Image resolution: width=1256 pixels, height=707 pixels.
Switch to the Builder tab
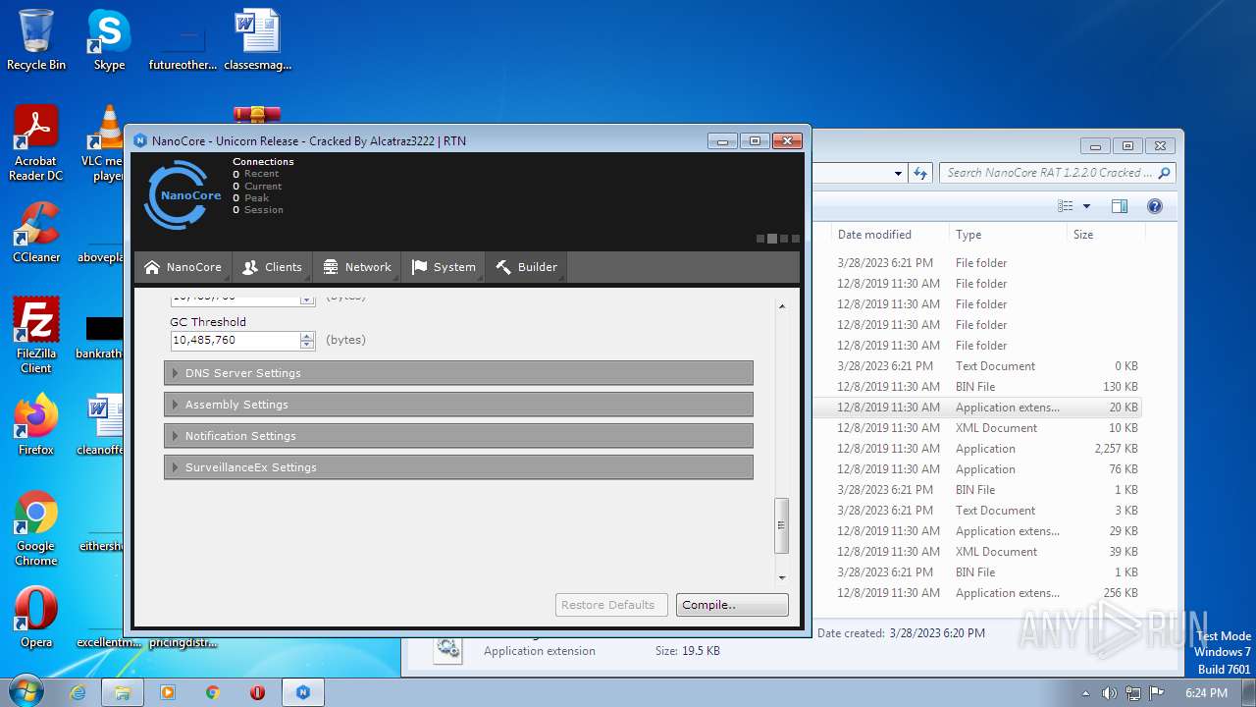tap(527, 267)
